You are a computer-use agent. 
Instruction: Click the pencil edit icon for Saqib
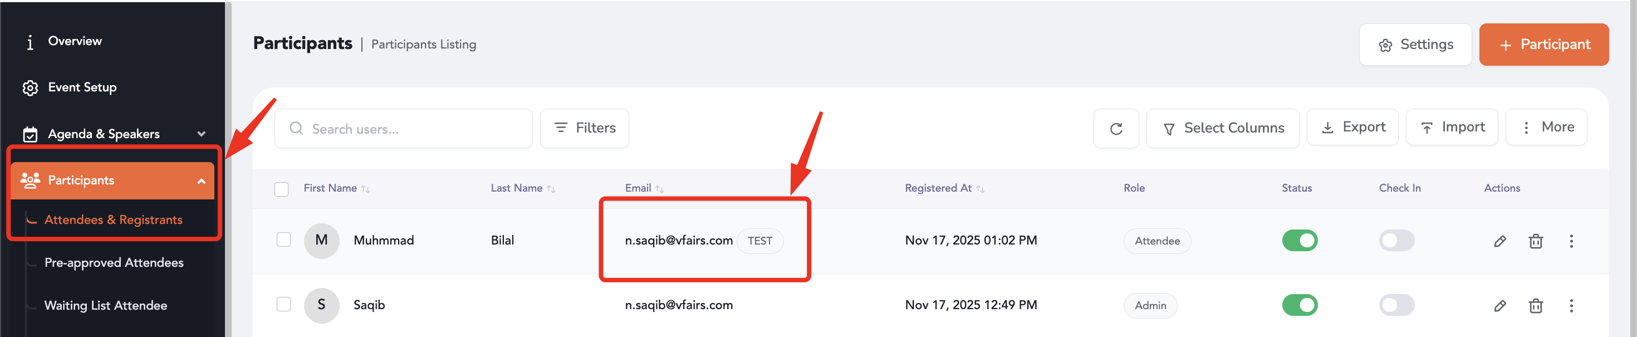(1499, 306)
